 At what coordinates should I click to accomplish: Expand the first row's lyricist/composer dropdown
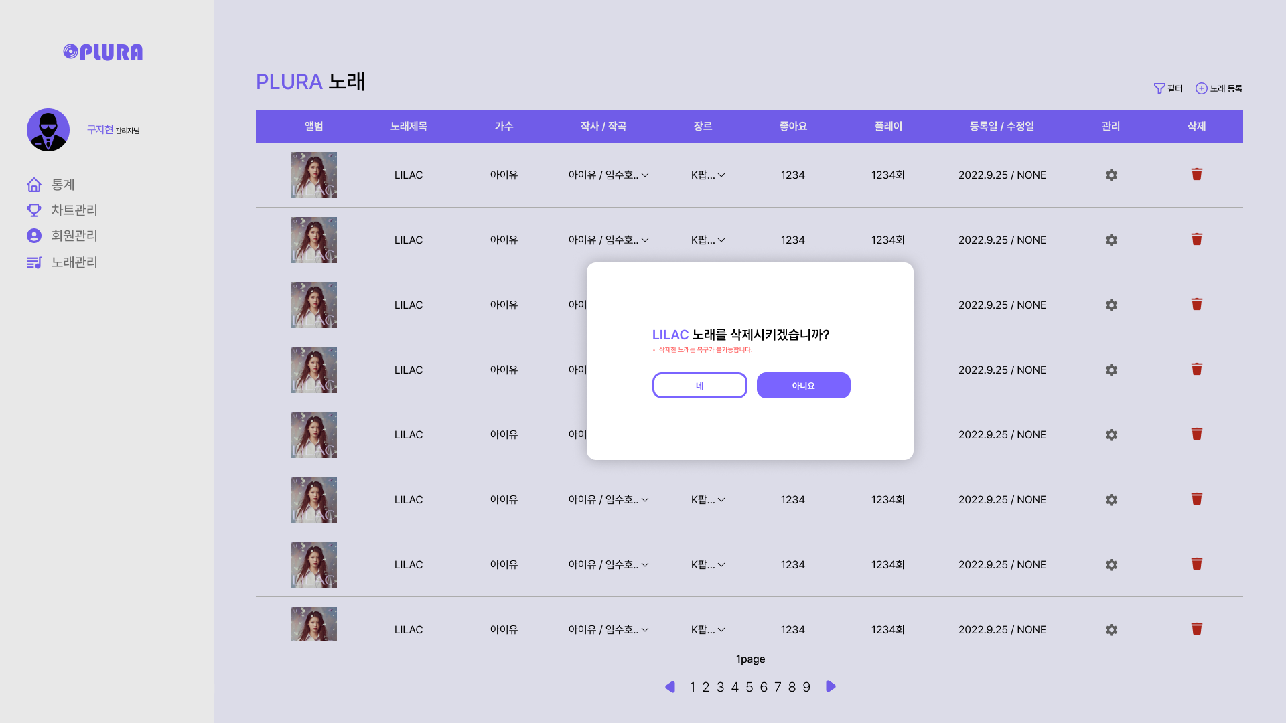pos(645,175)
